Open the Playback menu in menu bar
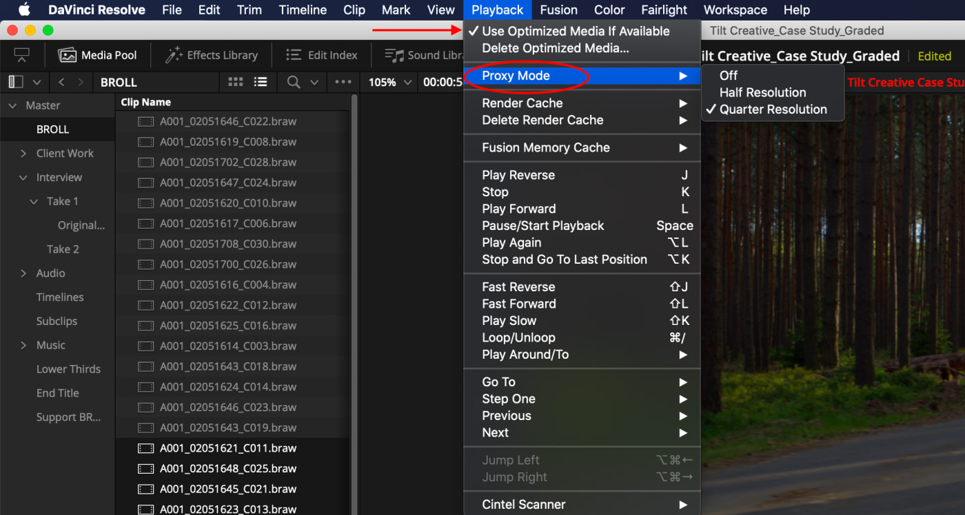 click(x=498, y=10)
